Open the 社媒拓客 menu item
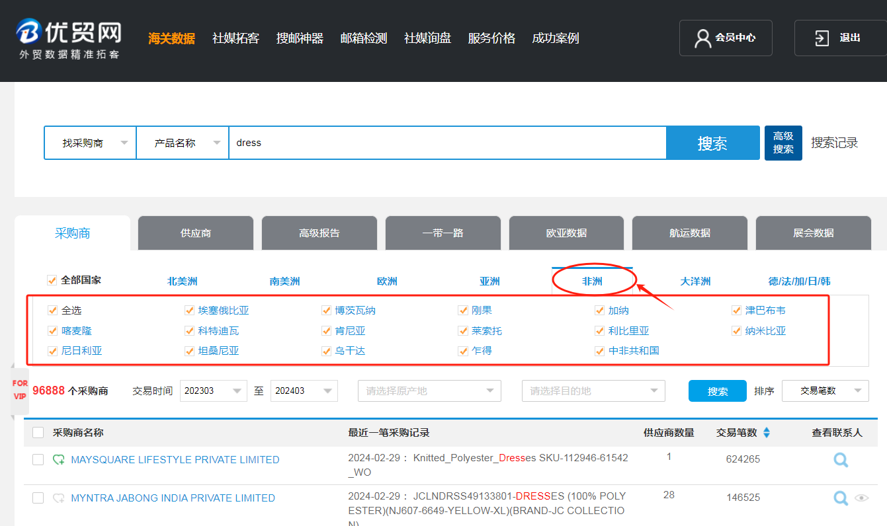This screenshot has width=887, height=526. [235, 38]
